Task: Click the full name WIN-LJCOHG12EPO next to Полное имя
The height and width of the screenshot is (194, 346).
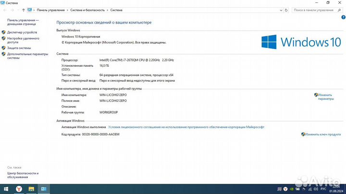Action: click(113, 101)
